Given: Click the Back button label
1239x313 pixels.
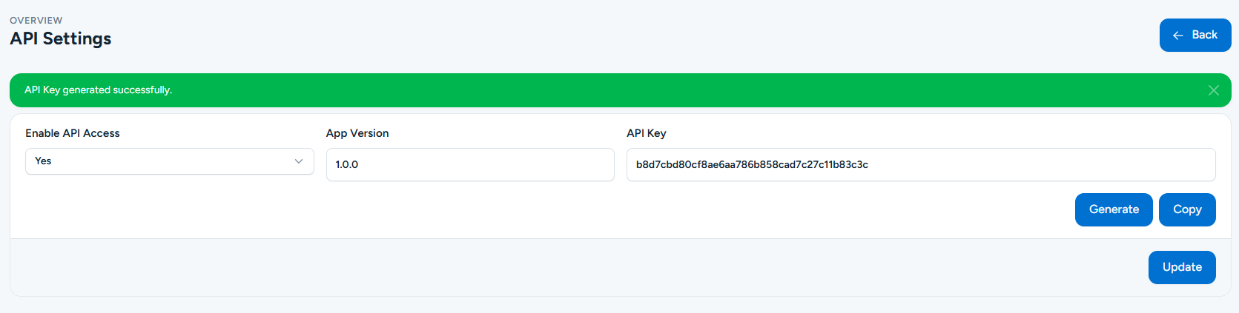Looking at the screenshot, I should (x=1204, y=35).
